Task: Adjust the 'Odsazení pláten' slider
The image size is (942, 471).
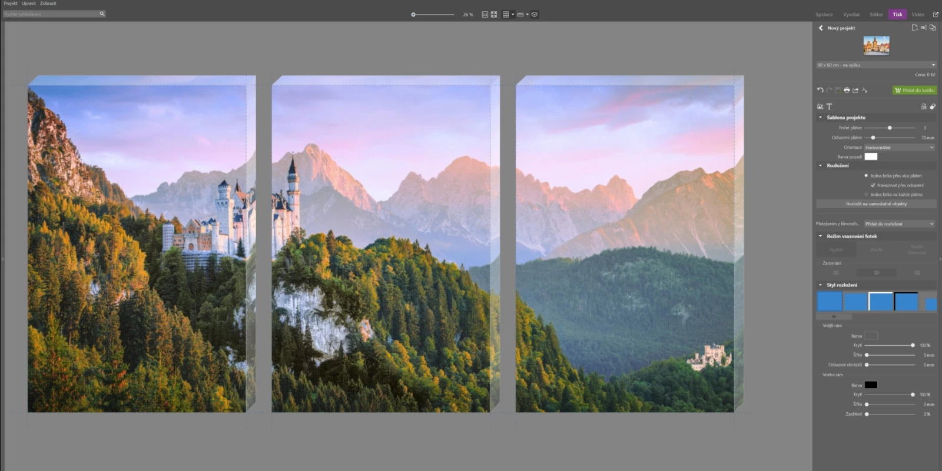Action: coord(873,138)
